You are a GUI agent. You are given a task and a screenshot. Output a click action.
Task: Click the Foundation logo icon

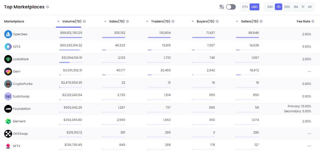coord(8,109)
